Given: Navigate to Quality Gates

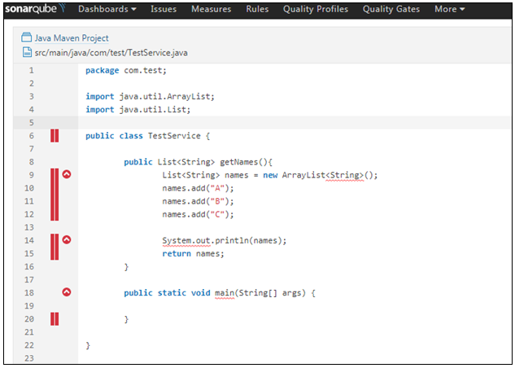Looking at the screenshot, I should pos(391,9).
